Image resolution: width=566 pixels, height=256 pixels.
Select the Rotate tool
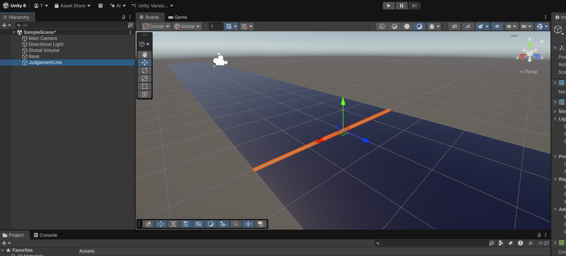click(x=144, y=71)
